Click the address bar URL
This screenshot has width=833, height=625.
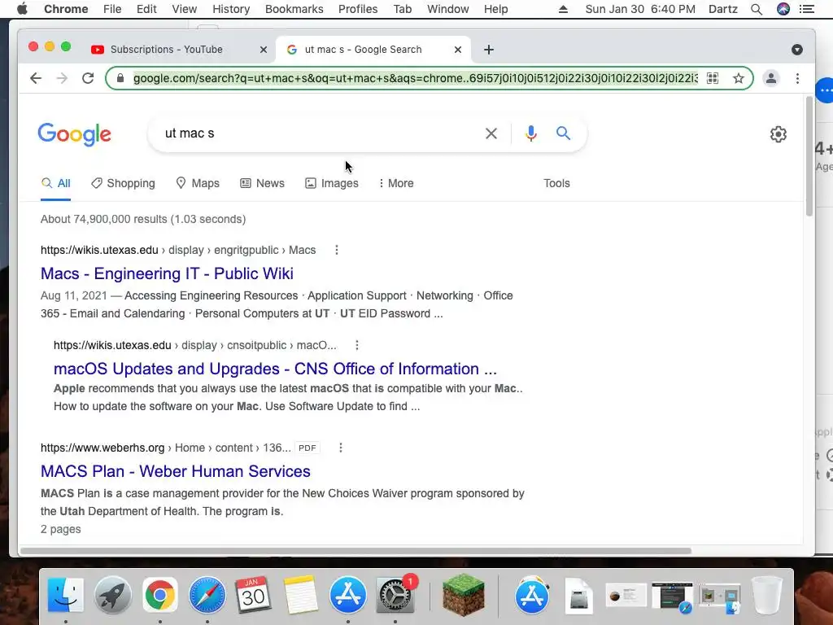tap(416, 78)
